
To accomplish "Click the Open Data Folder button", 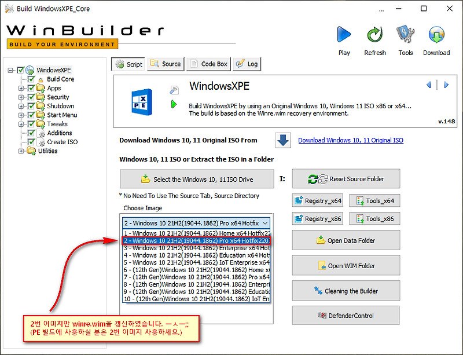I will click(346, 240).
